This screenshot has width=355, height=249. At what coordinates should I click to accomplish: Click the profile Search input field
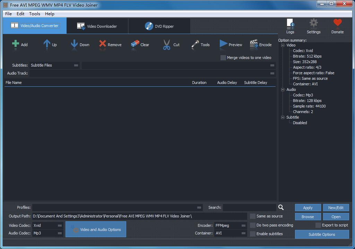click(249, 207)
